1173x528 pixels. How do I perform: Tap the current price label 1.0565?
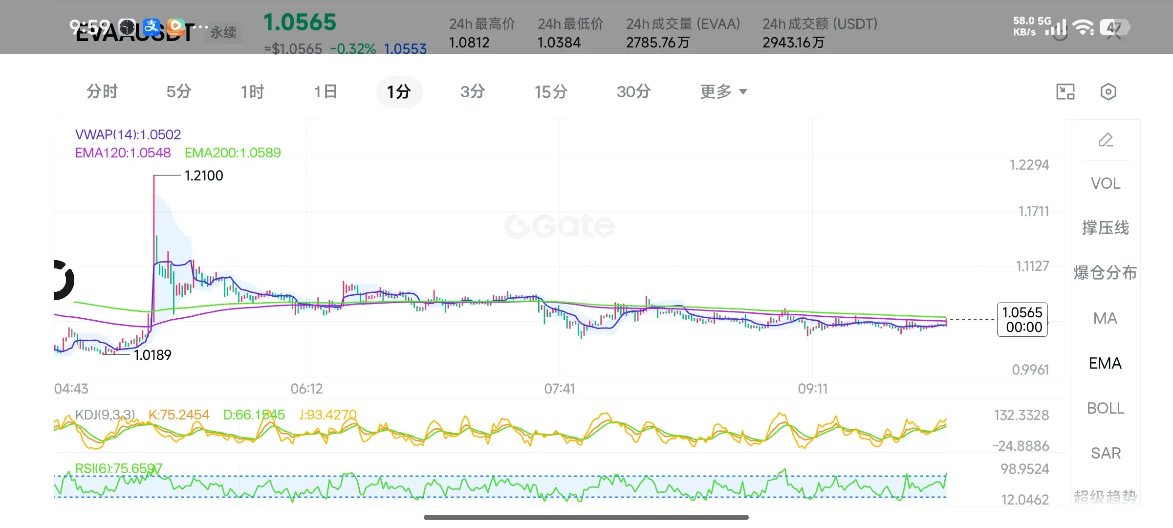pos(1022,320)
